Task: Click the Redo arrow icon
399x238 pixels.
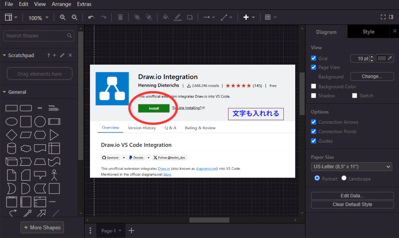Action: pyautogui.click(x=103, y=17)
